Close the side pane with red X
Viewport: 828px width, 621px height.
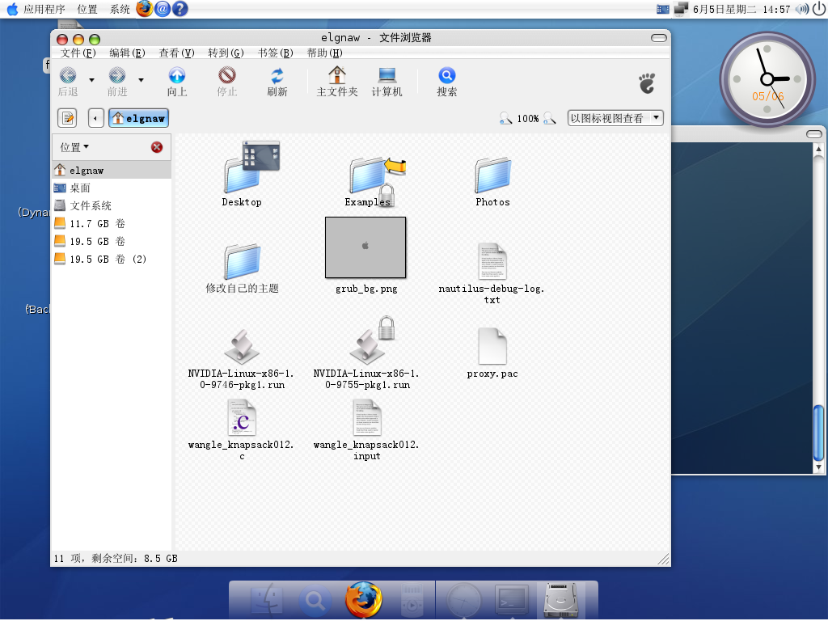pyautogui.click(x=157, y=147)
